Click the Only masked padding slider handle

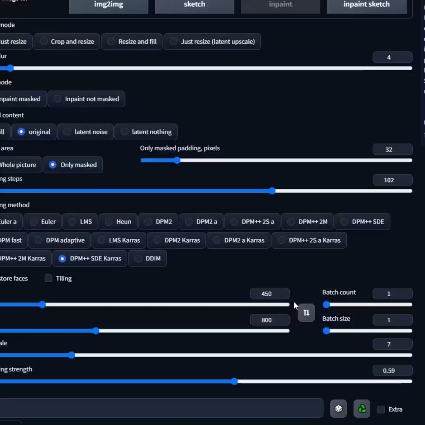(x=177, y=161)
